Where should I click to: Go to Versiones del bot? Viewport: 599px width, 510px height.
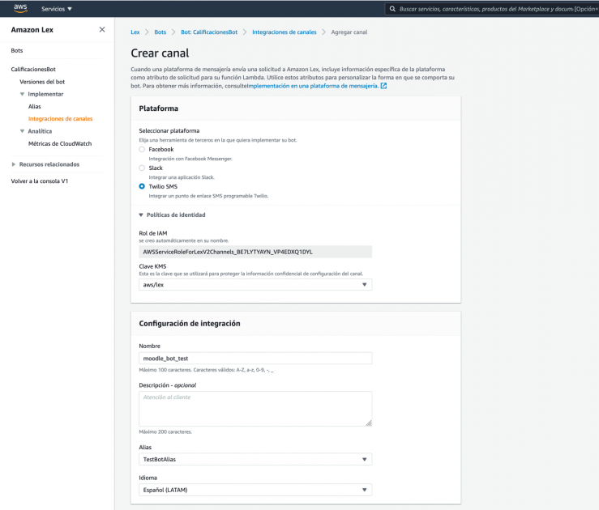(42, 82)
